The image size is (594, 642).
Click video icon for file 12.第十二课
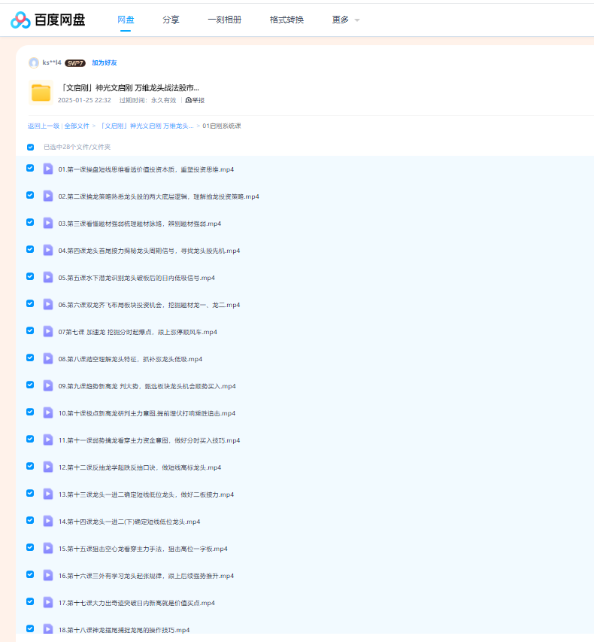48,467
